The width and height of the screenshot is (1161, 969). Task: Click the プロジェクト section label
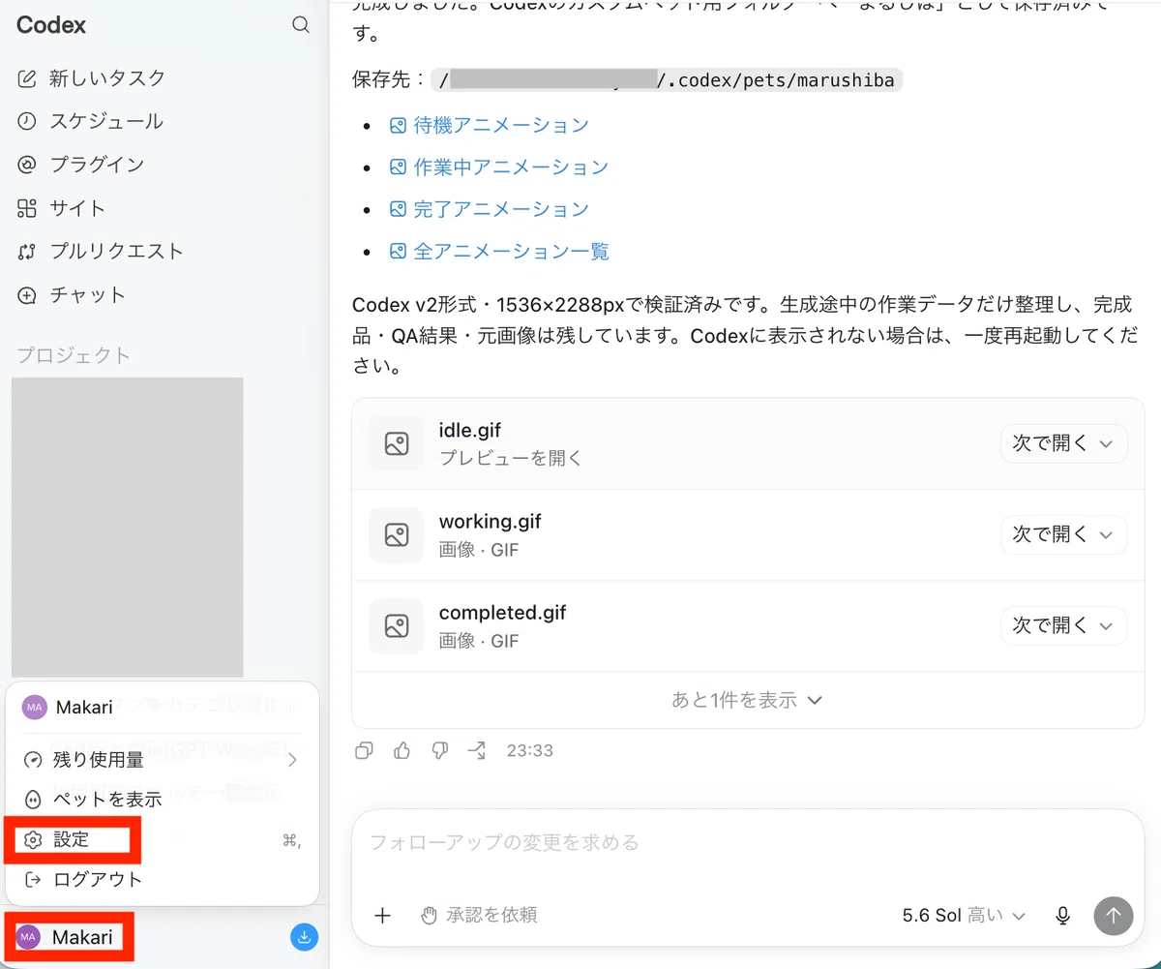click(x=74, y=355)
